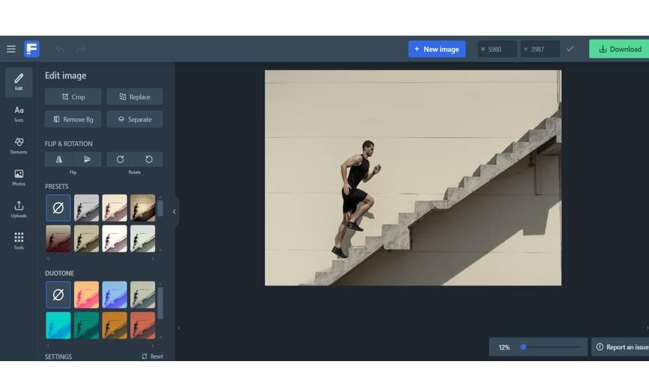Collapse the Edit image side panel
This screenshot has width=649, height=389.
click(174, 211)
